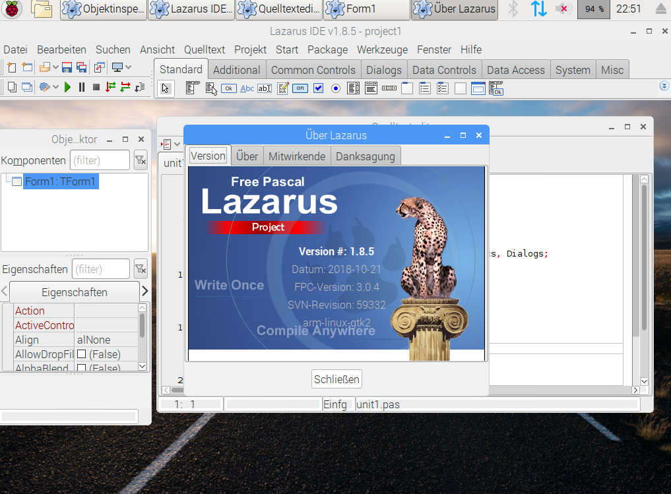
Task: Click the View Forms icon
Action: (27, 88)
